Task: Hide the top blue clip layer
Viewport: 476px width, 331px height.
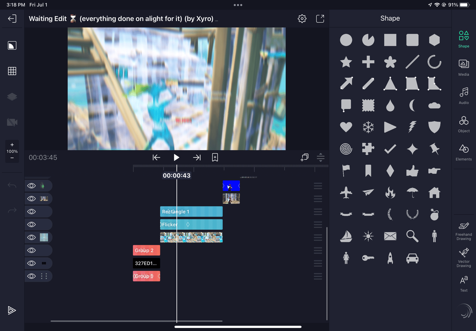Action: point(31,186)
